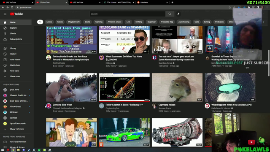Viewport: 270px width, 152px height.
Task: Open Guardian News channel avatar
Action: 154,57
